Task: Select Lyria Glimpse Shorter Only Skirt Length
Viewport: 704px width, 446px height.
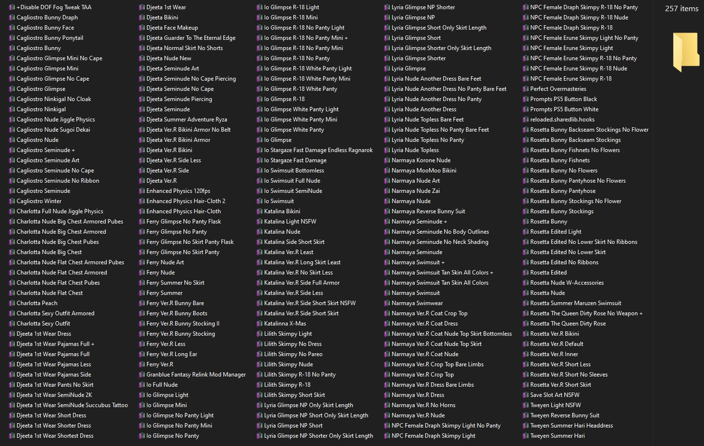Action: 442,48
